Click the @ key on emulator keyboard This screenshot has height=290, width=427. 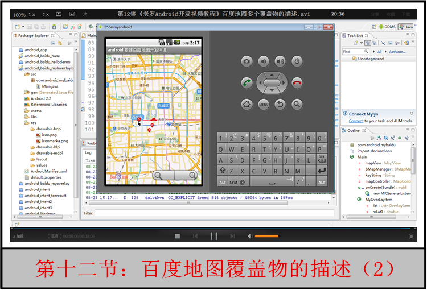click(x=243, y=183)
